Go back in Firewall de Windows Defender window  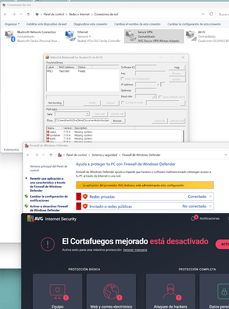28,155
